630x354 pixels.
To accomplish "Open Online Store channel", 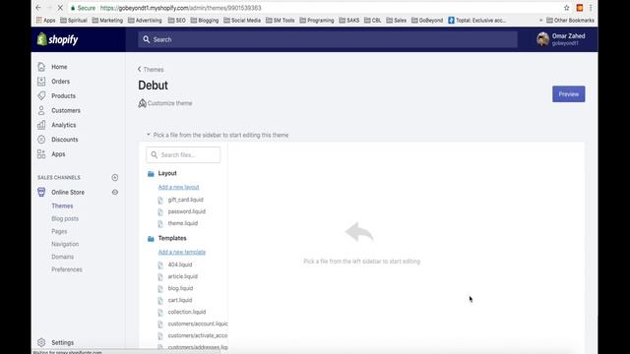I will pyautogui.click(x=68, y=193).
